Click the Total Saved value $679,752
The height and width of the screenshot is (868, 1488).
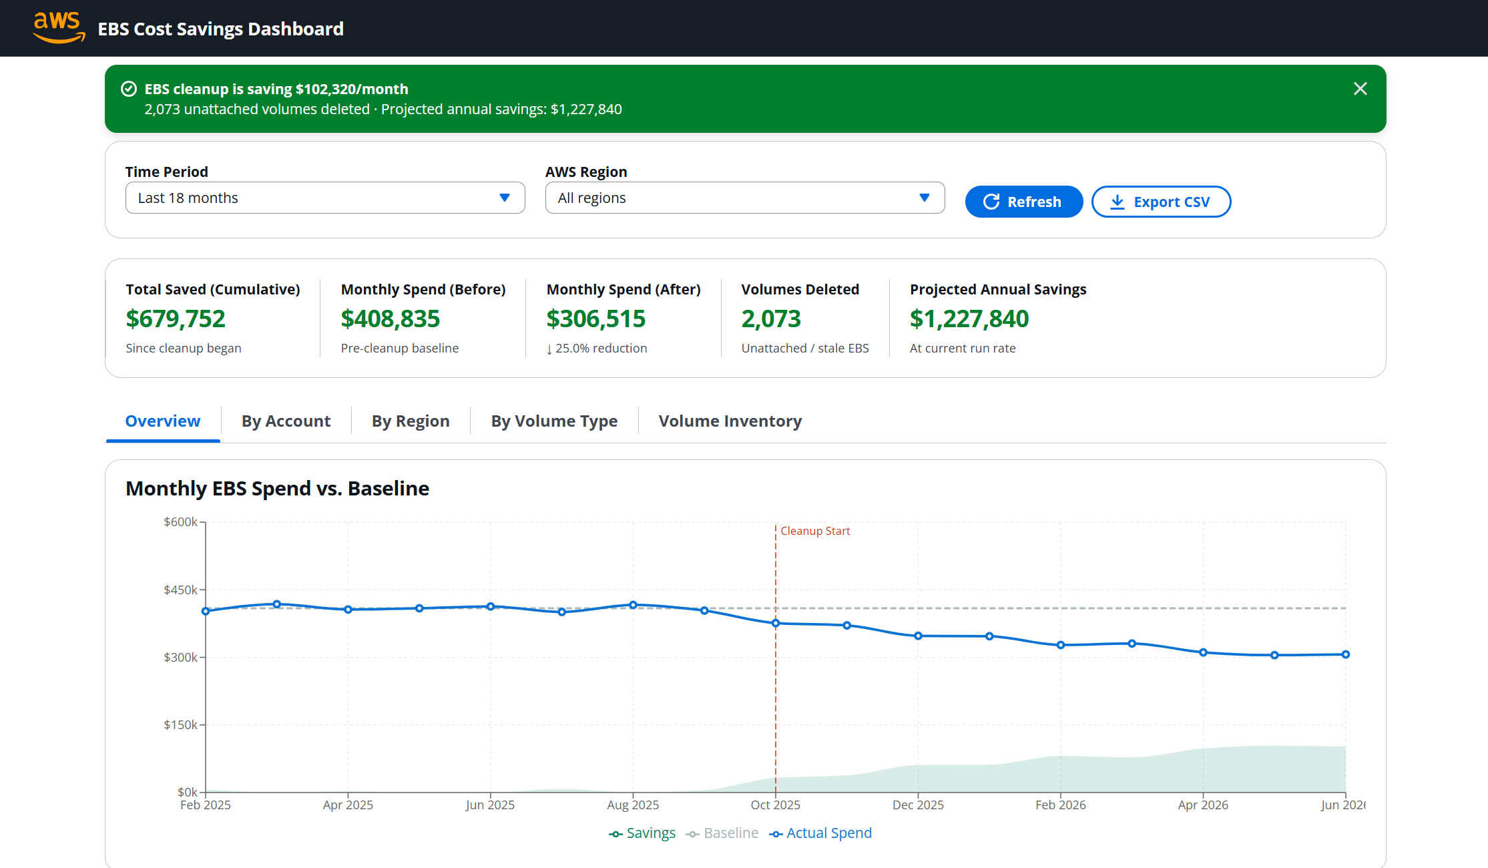176,319
